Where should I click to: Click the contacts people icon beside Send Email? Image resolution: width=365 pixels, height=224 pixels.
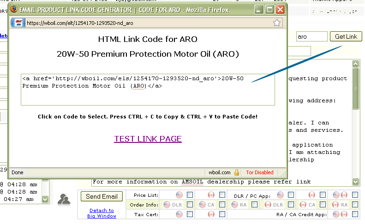[64, 200]
